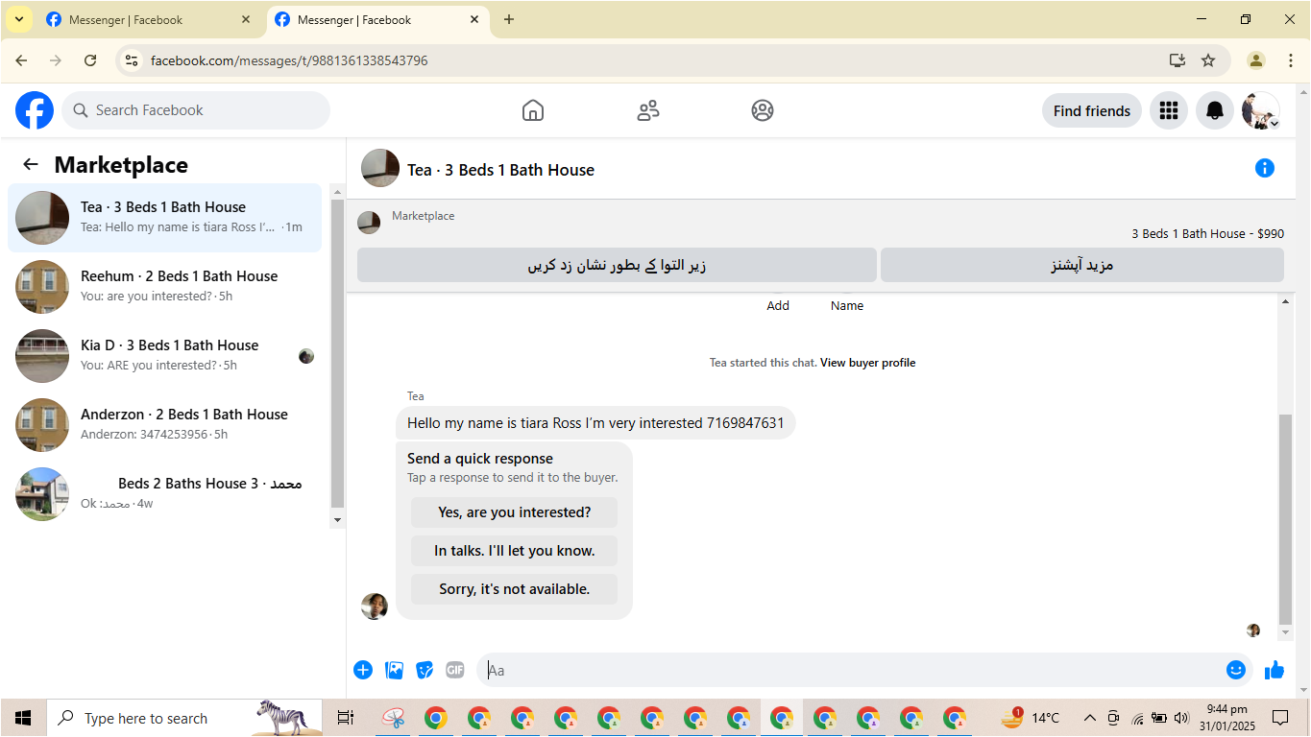Click the sender avatar beside quick responses

(375, 606)
